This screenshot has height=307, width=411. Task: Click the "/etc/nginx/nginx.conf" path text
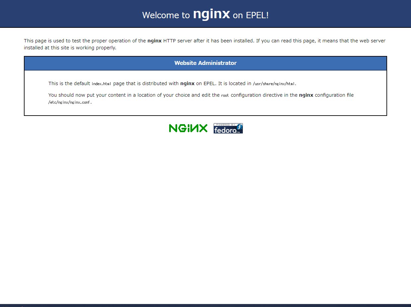[70, 102]
